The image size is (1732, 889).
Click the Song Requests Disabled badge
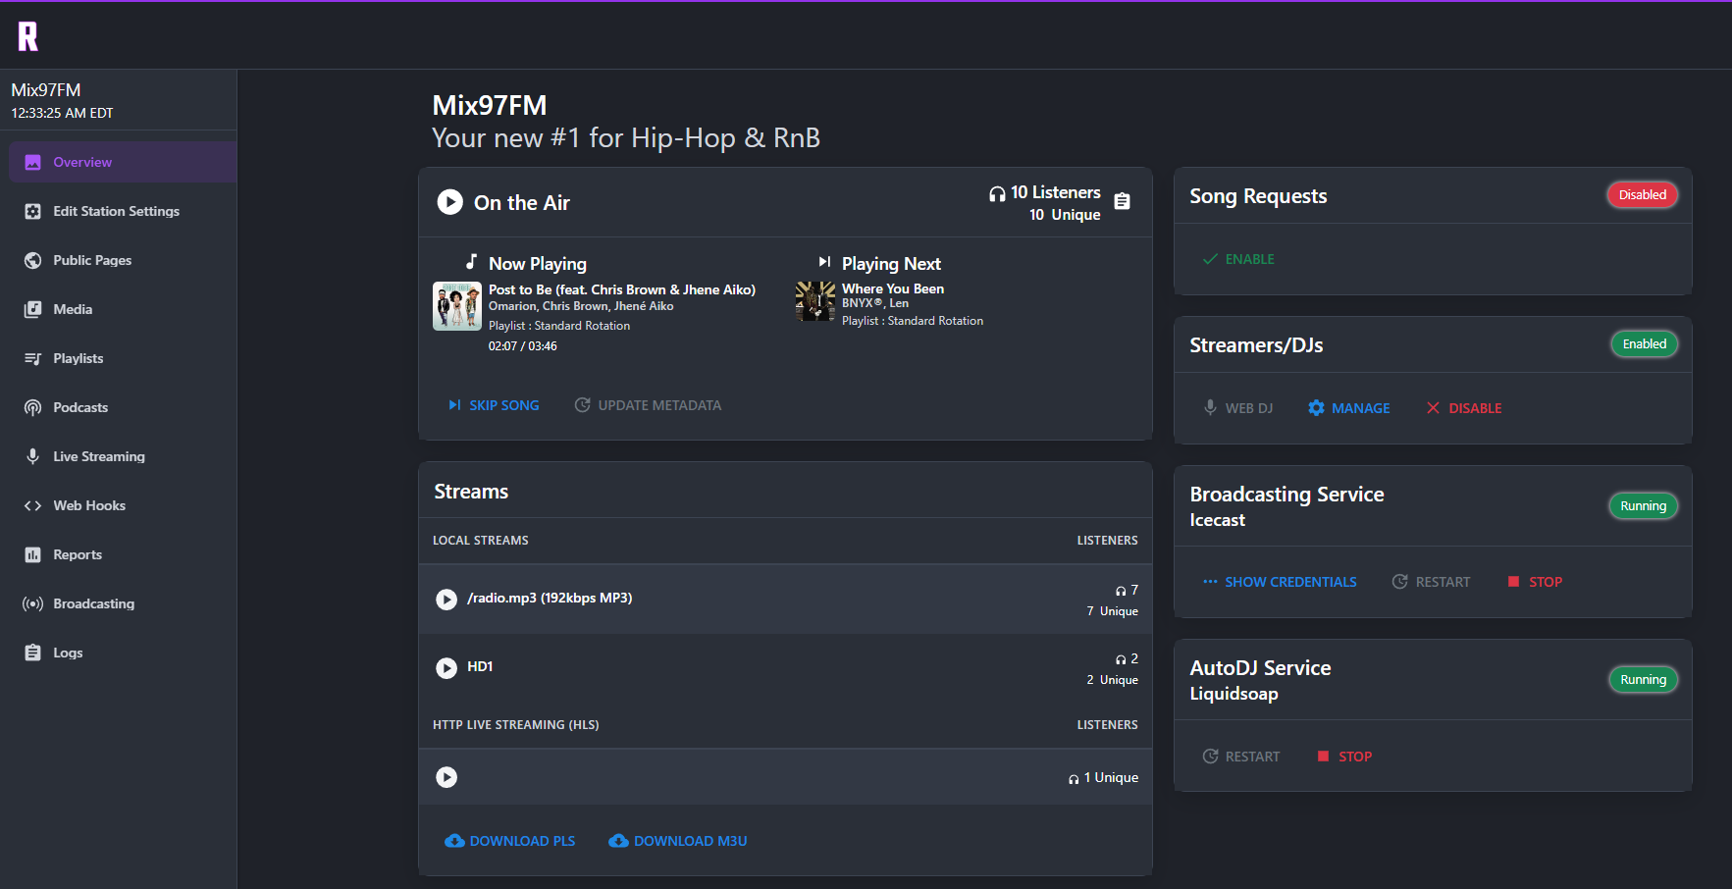coord(1643,195)
